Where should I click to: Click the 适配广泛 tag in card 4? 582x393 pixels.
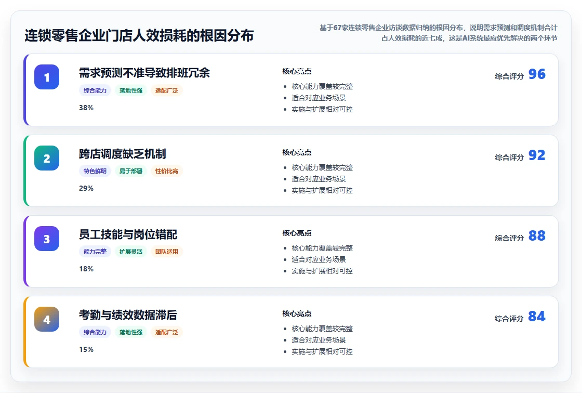pos(167,332)
